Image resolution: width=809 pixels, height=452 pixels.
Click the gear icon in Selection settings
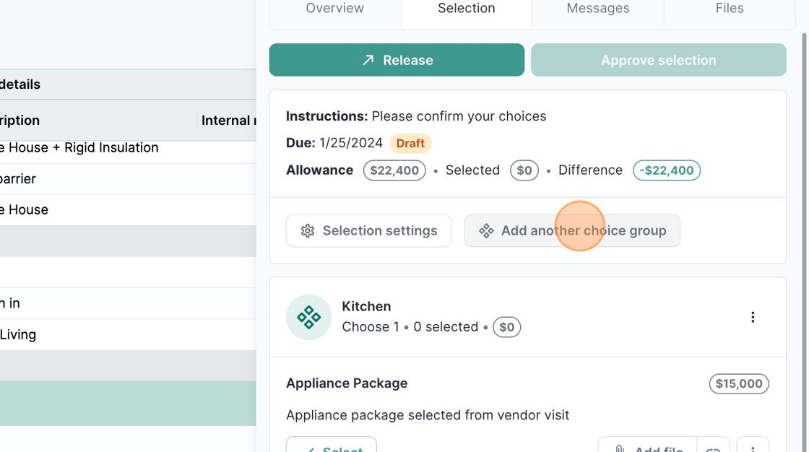308,231
